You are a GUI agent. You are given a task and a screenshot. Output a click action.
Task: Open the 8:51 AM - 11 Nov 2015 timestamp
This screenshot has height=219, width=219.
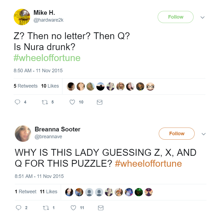tap(39, 176)
